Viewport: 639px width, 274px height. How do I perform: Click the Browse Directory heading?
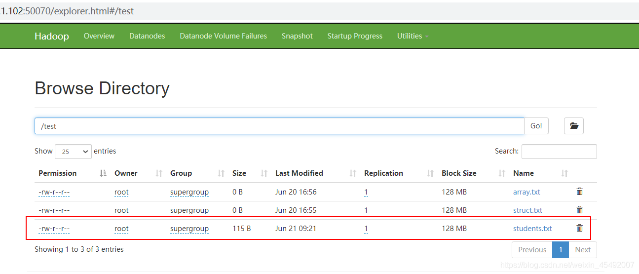(x=102, y=88)
